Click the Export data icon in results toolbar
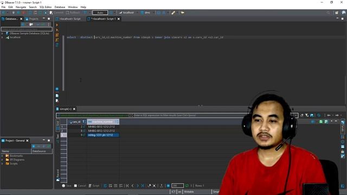Image resolution: width=347 pixels, height=195 pixels. click(162, 186)
